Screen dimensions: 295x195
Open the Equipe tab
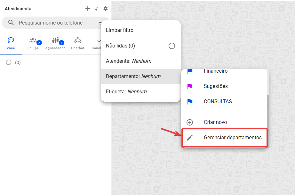point(33,44)
